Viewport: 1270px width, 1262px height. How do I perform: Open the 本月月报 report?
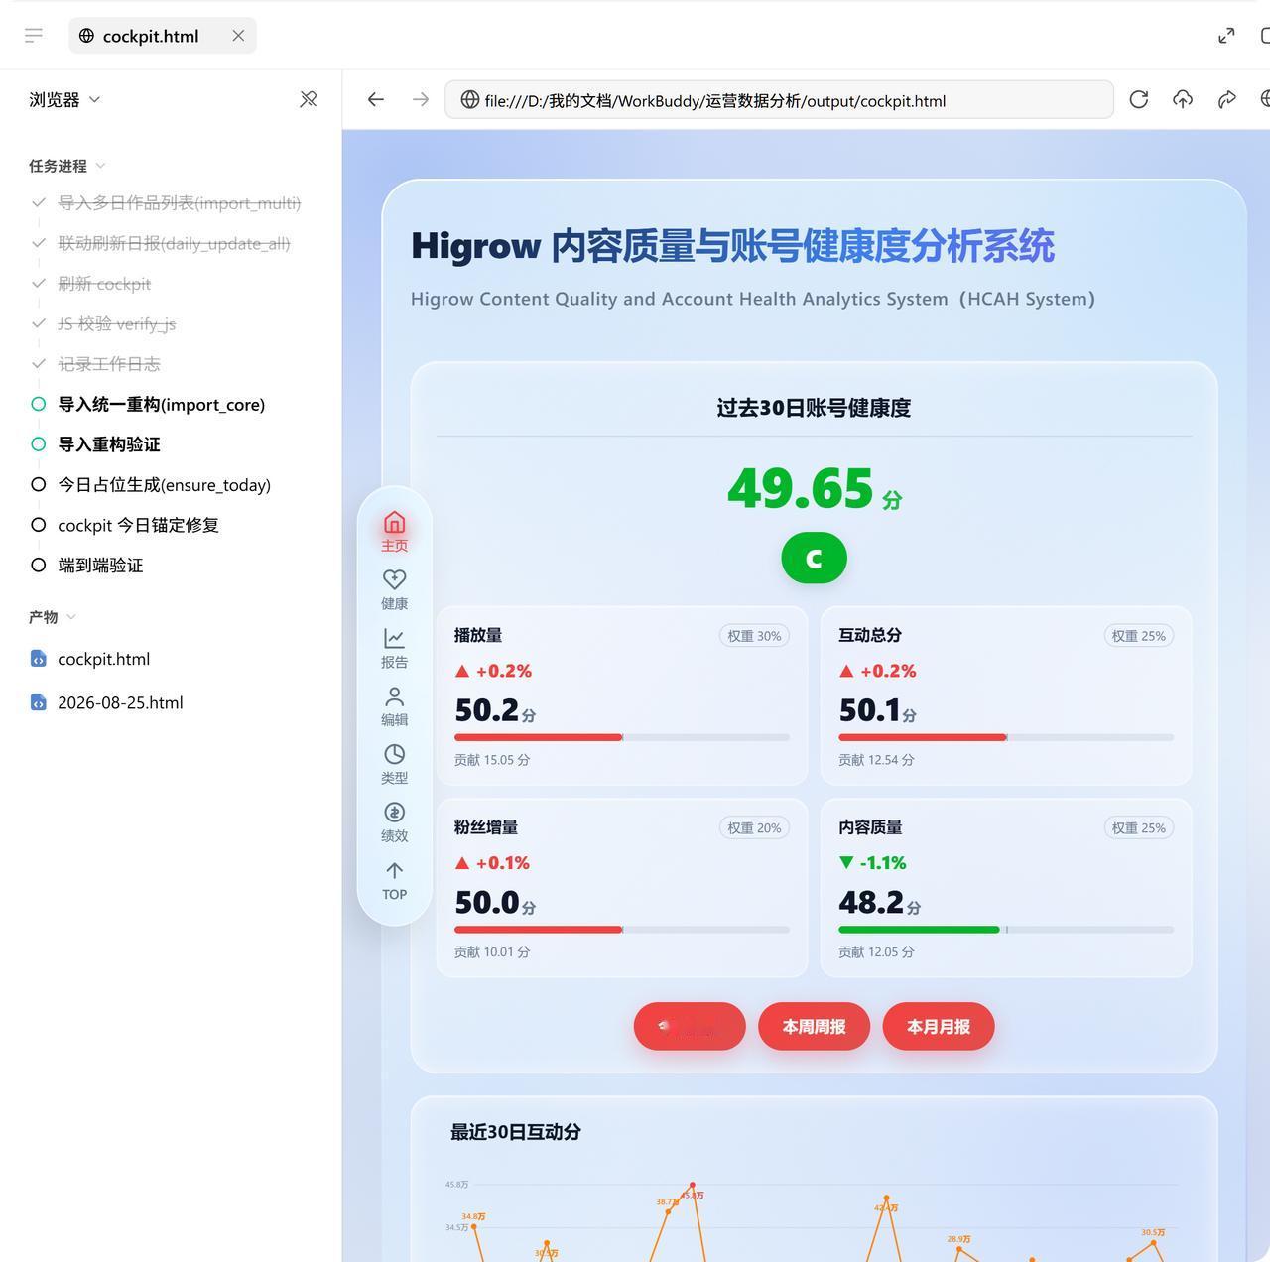(939, 1027)
